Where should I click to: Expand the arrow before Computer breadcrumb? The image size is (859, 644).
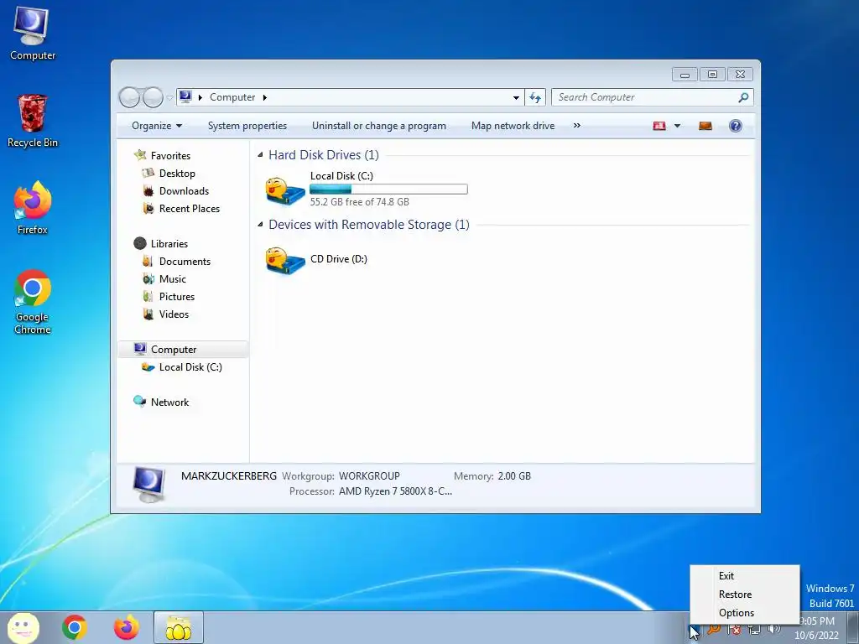coord(200,97)
